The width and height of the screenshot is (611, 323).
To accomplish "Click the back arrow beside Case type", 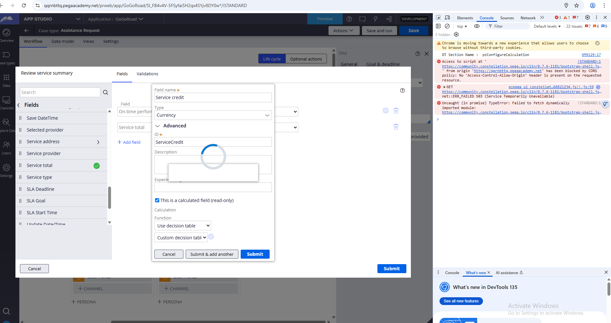I will point(26,31).
